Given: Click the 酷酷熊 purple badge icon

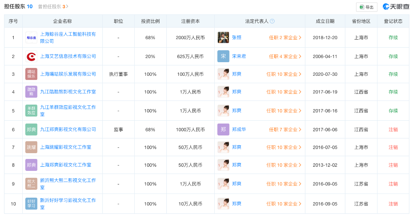Looking at the screenshot, I should point(31,92).
